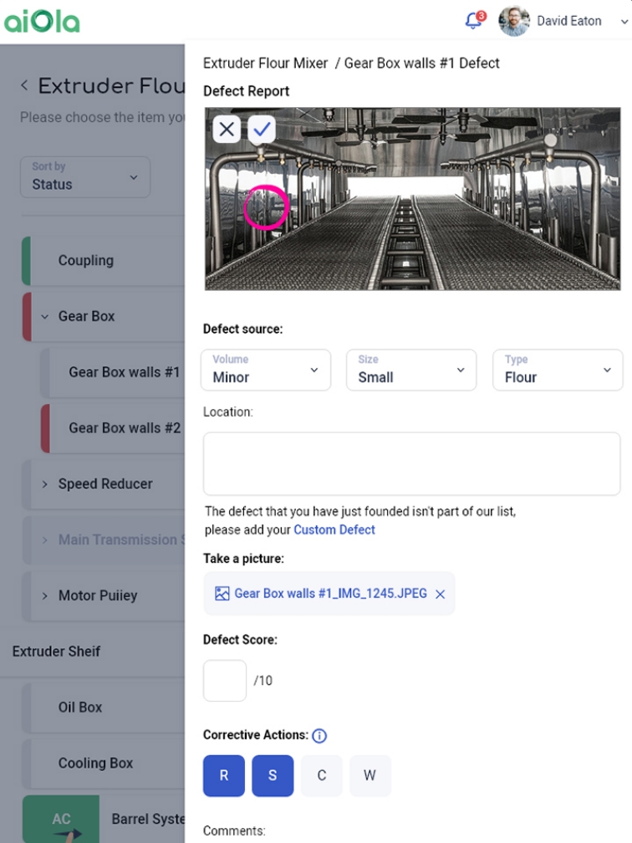Screen dimensions: 632x843
Task: Click the aiOla logo
Action: (42, 22)
